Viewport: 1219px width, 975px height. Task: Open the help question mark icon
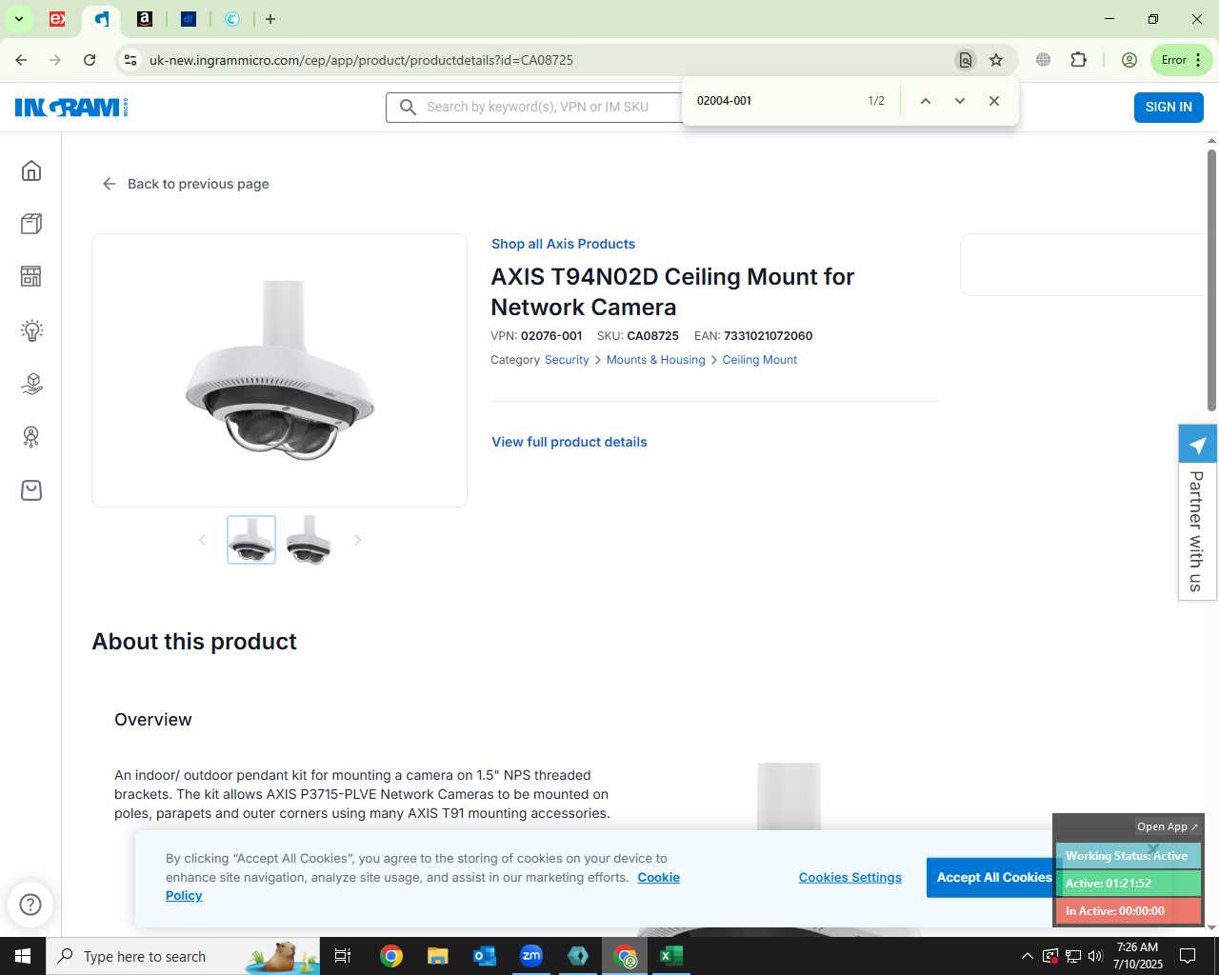point(30,904)
